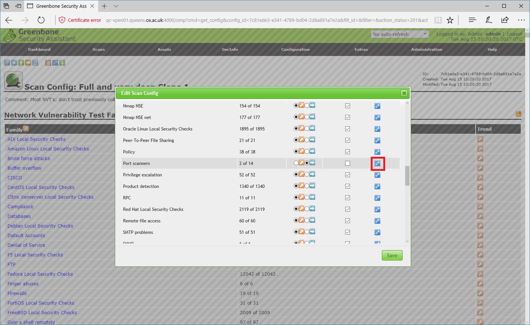This screenshot has width=530, height=325.
Task: Click the dialog's vertical scrollbar thumb
Action: [x=407, y=176]
